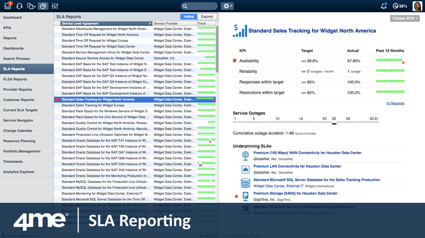
Task: Open KPIs in sidebar
Action: click(x=27, y=28)
